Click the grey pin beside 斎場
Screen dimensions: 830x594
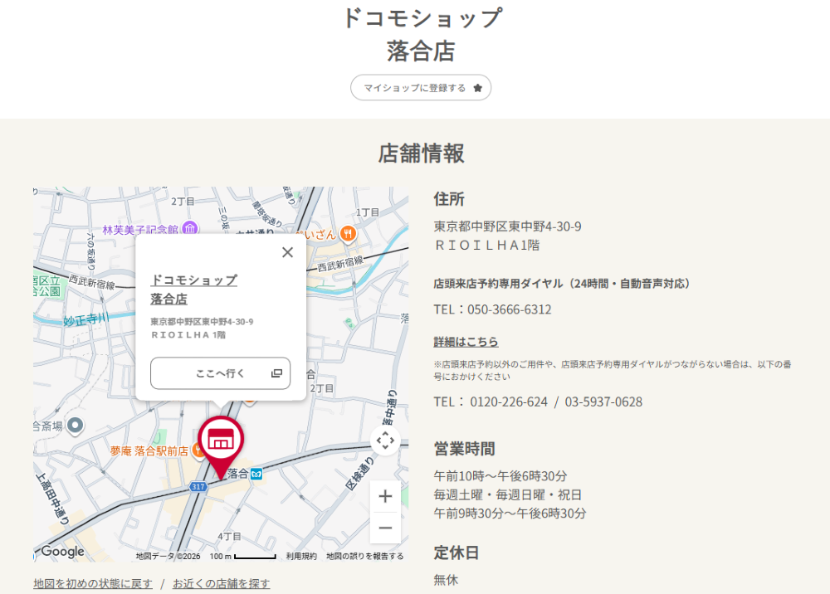[76, 426]
